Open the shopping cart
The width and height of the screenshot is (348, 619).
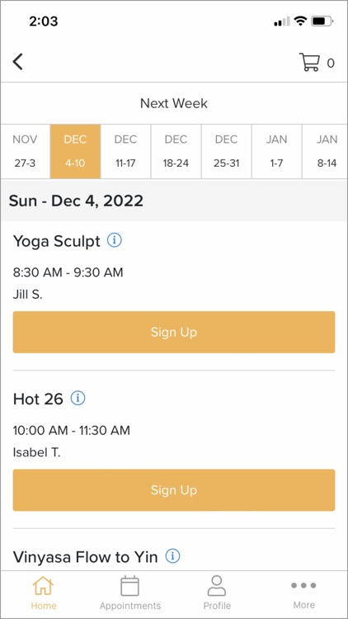(310, 63)
